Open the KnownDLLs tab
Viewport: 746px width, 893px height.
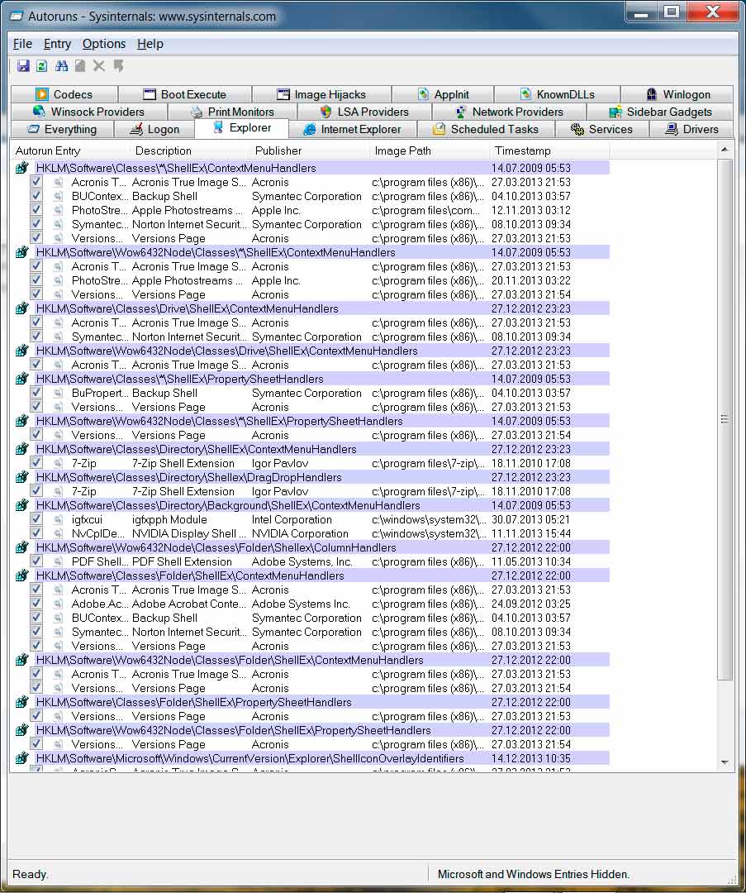pos(557,94)
